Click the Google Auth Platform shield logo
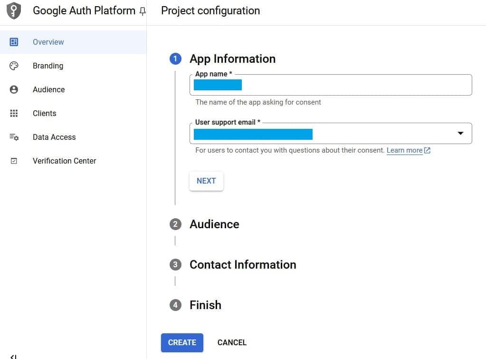Viewport: 486px width, 359px height. point(13,10)
